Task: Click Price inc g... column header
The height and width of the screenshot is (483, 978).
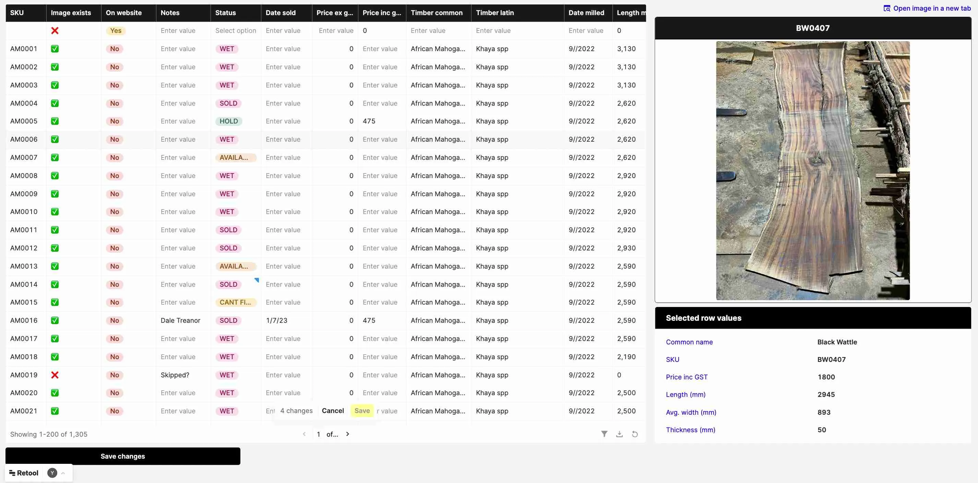Action: [x=382, y=13]
